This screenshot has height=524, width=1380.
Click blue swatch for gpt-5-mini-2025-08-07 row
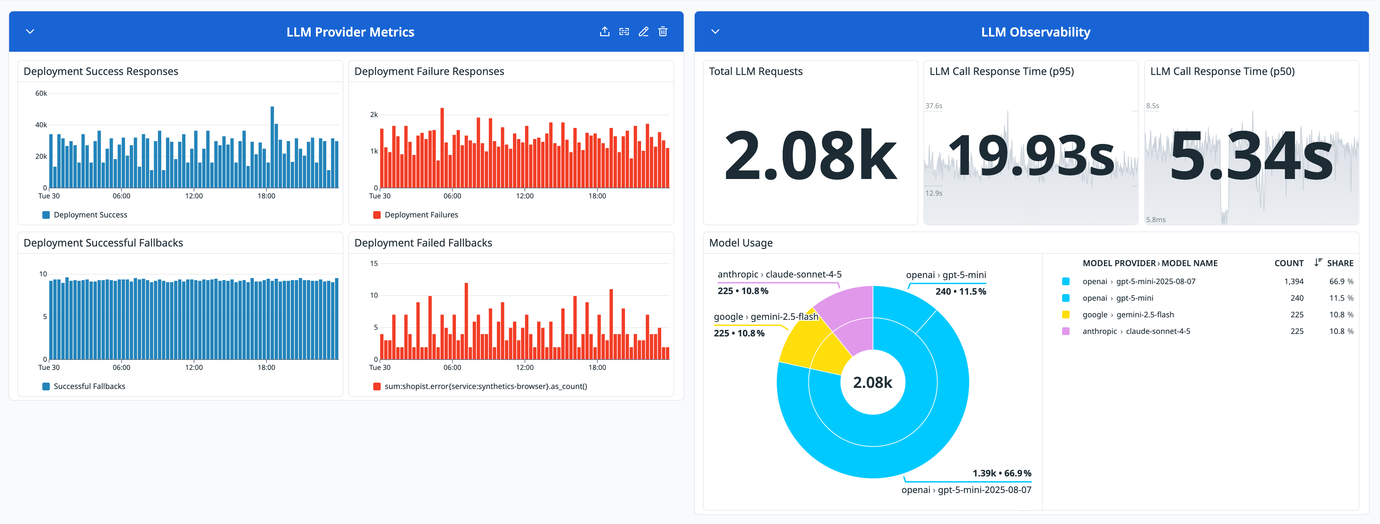click(x=1065, y=281)
